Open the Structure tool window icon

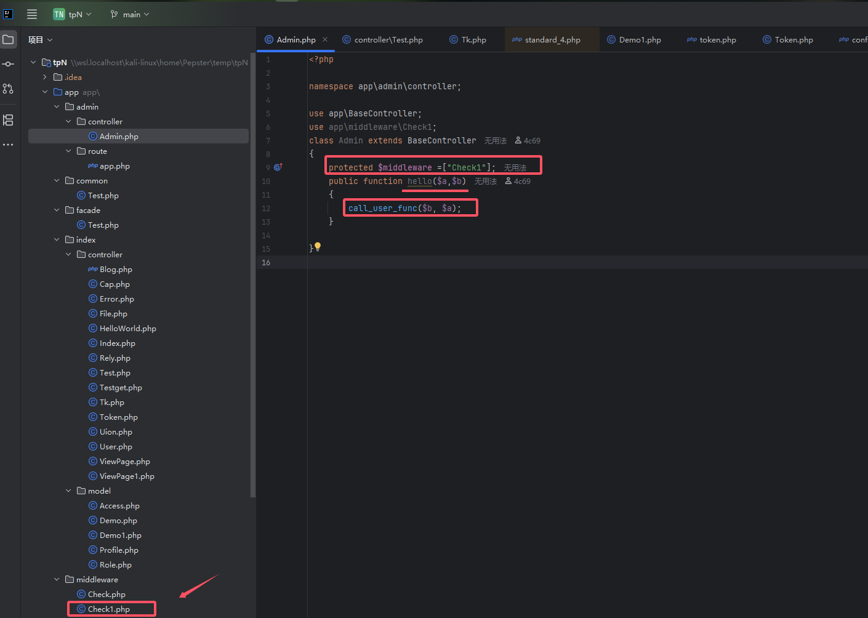click(9, 120)
